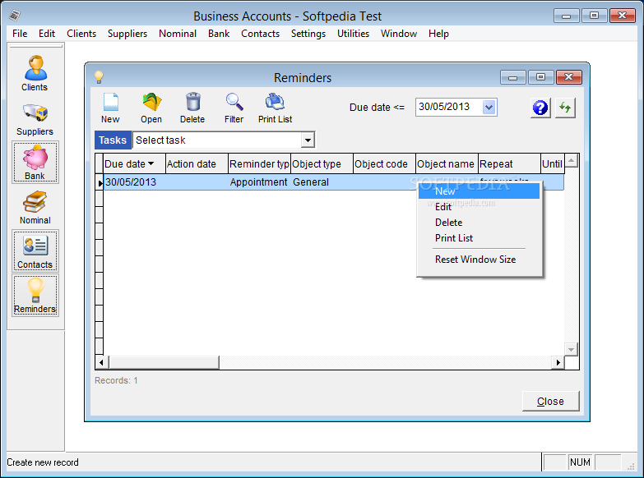Image resolution: width=644 pixels, height=478 pixels.
Task: Open the Suppliers truck icon
Action: (x=35, y=118)
